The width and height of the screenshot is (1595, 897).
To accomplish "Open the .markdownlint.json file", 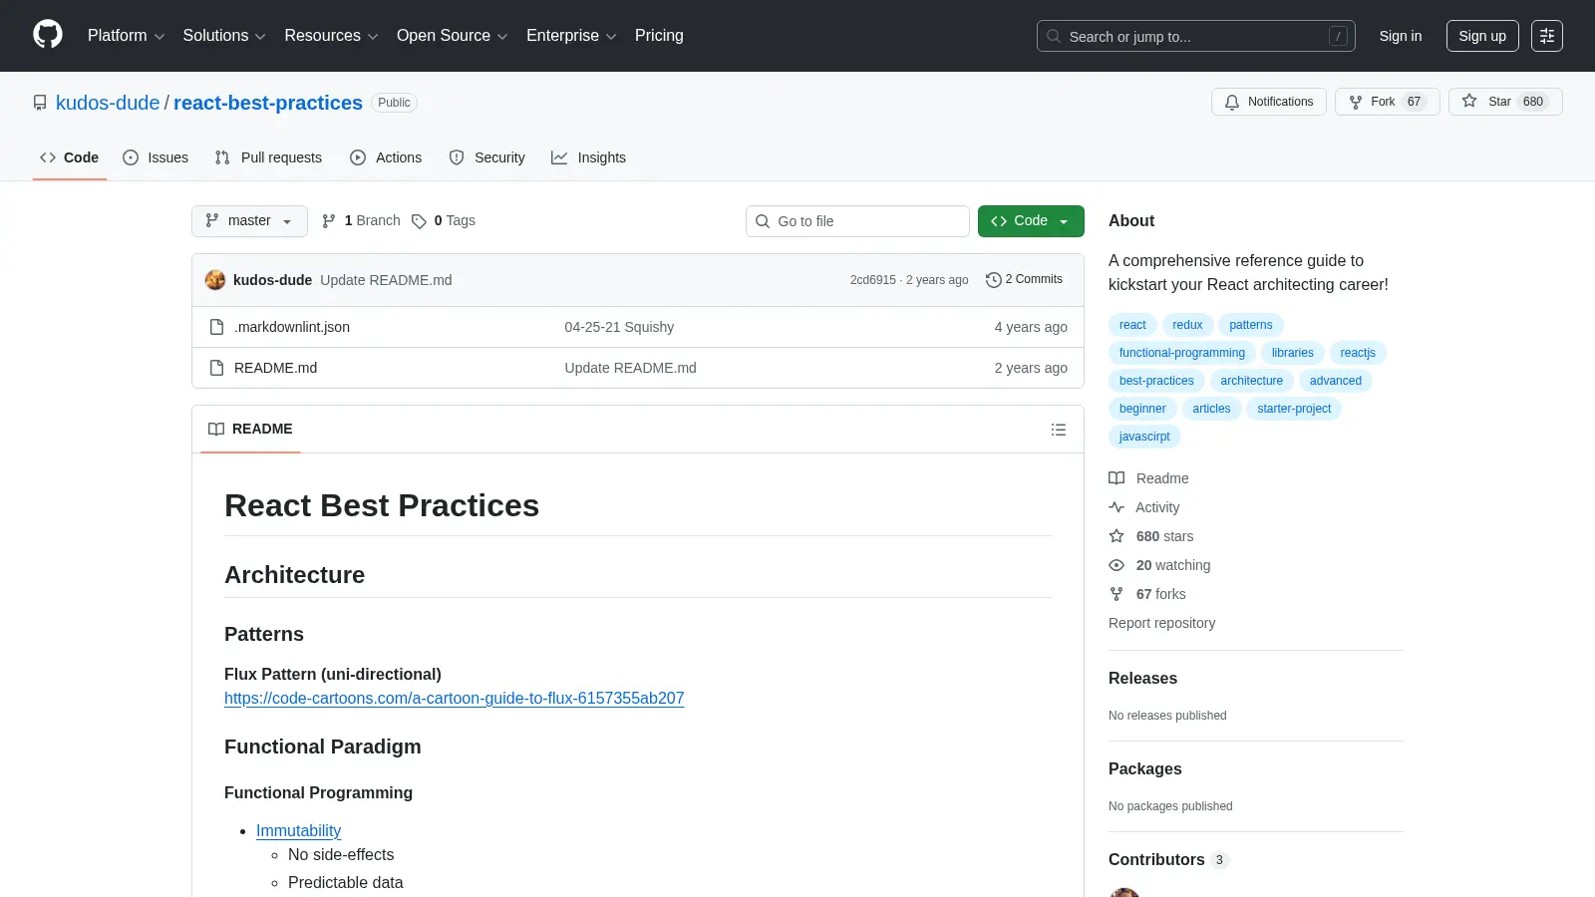I will click(292, 327).
